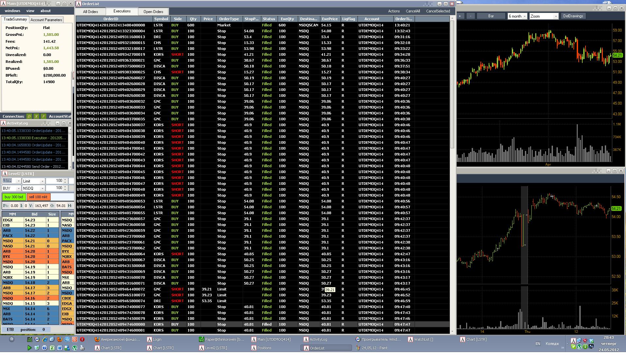This screenshot has height=355, width=626.
Task: Open the BUY side dropdown in Level2
Action: click(x=19, y=188)
